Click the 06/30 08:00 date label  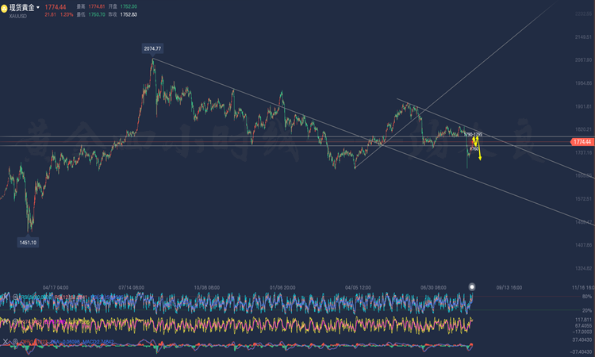pos(433,287)
